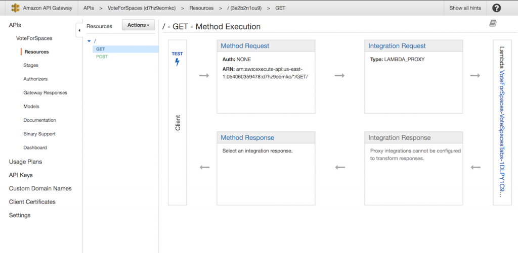Open Gateway Responses in the sidebar
The height and width of the screenshot is (253, 518).
coord(45,93)
